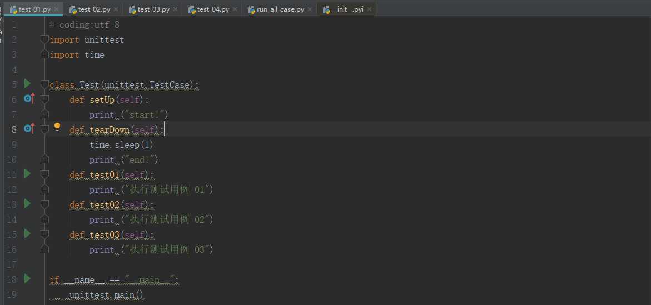Click override marker icon beside tearDown
This screenshot has width=651, height=305.
pos(29,129)
